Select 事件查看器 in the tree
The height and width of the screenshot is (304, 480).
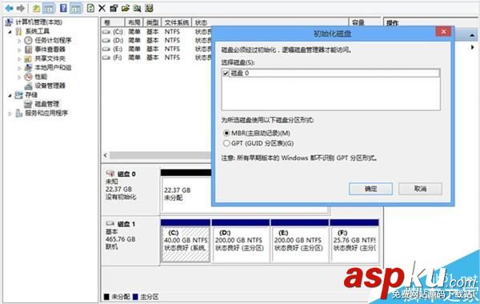point(50,50)
